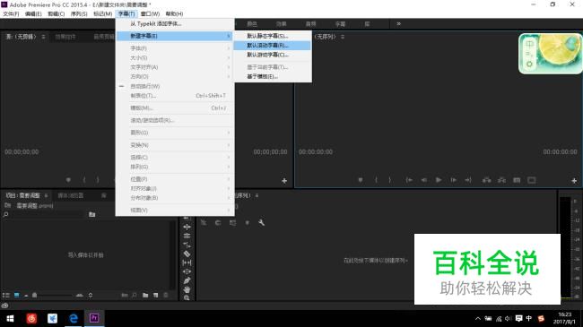Click Lift button in Program monitor

click(486, 180)
